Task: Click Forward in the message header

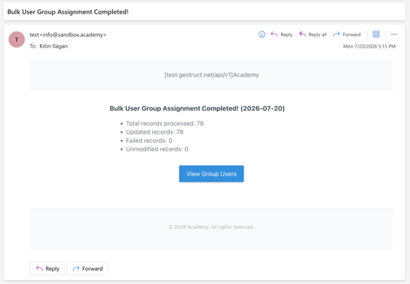Action: 347,35
